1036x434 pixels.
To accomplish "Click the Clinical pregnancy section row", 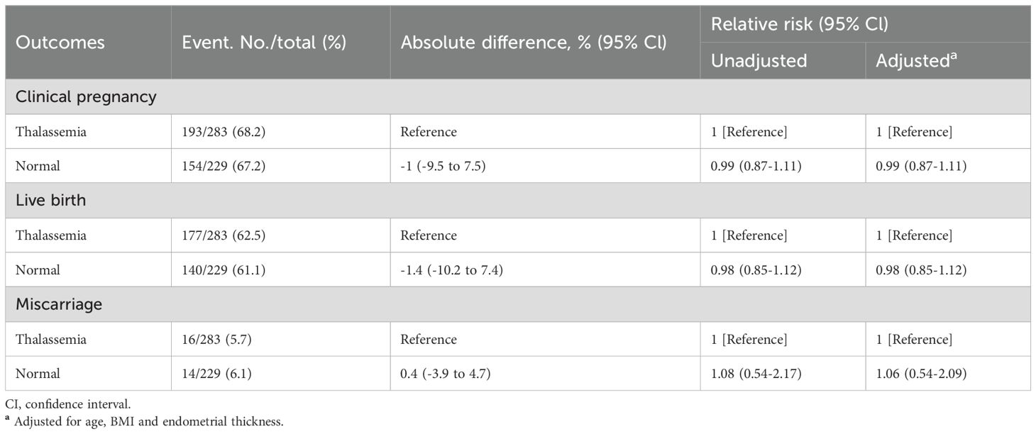I will tap(86, 97).
